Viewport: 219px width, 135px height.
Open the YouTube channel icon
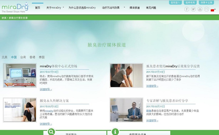pos(200,9)
